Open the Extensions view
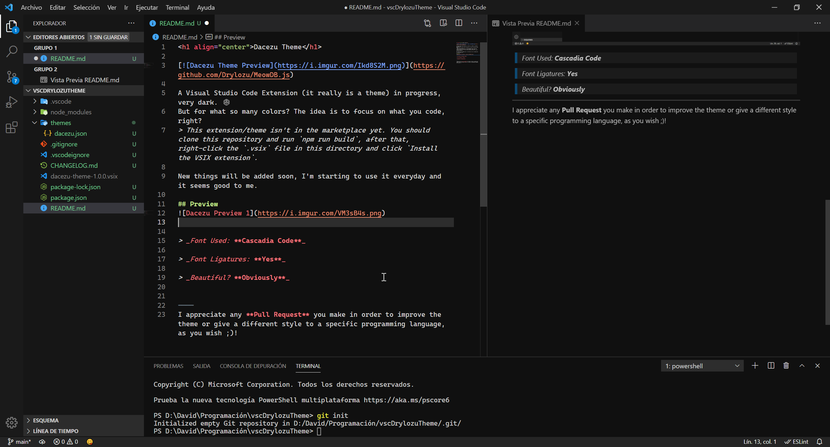 12,128
